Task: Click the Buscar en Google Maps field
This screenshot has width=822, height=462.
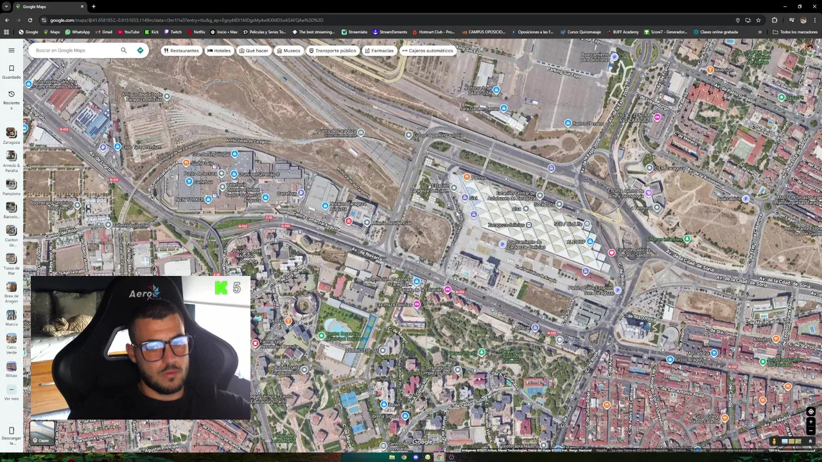Action: [76, 50]
